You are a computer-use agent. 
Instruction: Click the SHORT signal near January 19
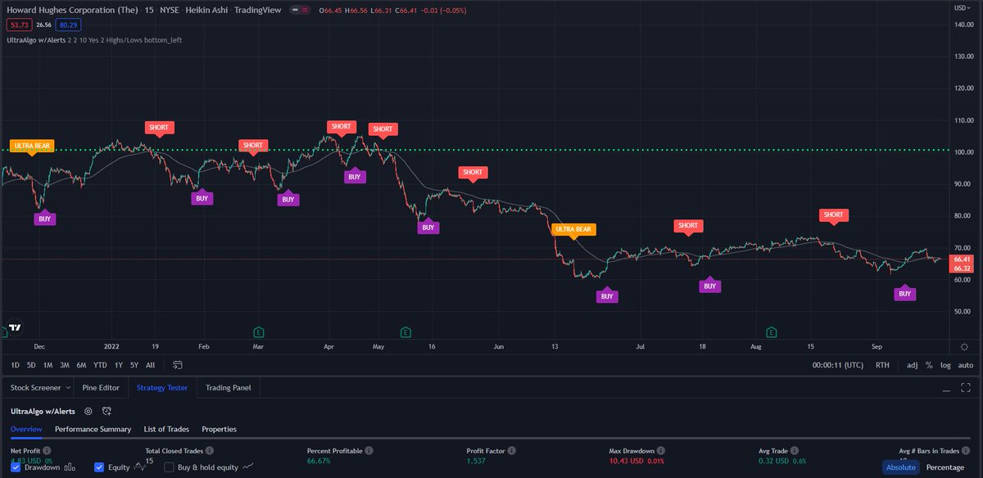click(159, 128)
